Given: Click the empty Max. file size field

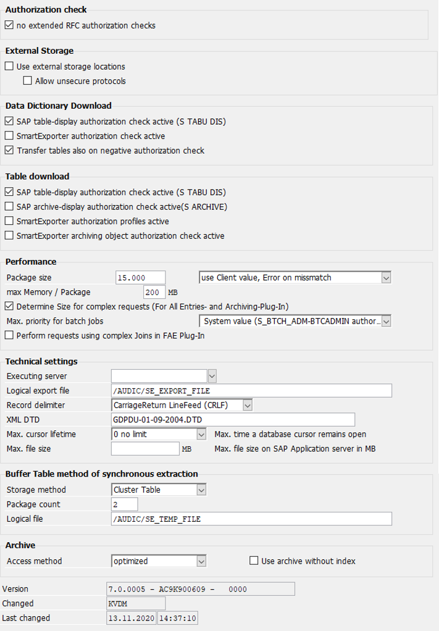Looking at the screenshot, I should coord(145,449).
